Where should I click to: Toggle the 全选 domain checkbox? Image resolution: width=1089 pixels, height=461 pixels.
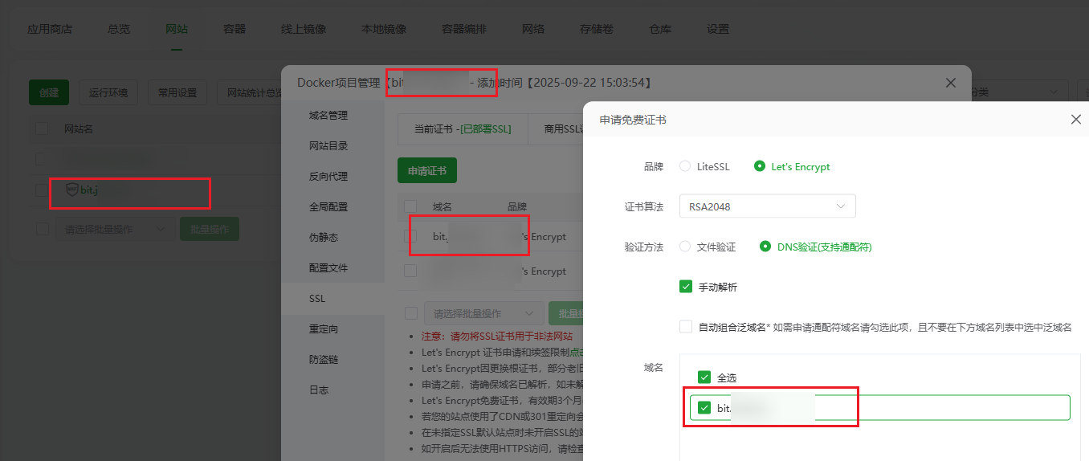704,377
